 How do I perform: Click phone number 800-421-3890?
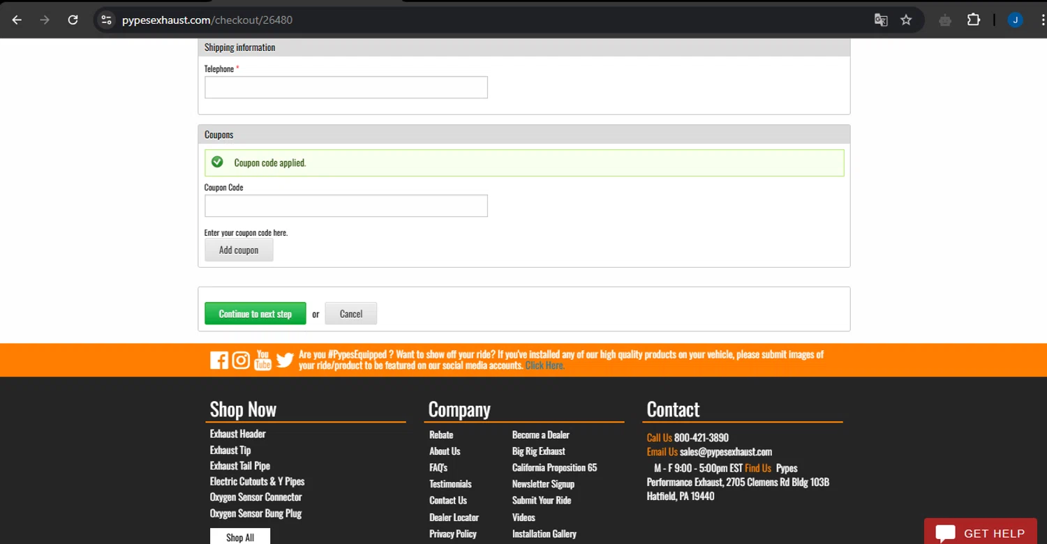point(701,438)
